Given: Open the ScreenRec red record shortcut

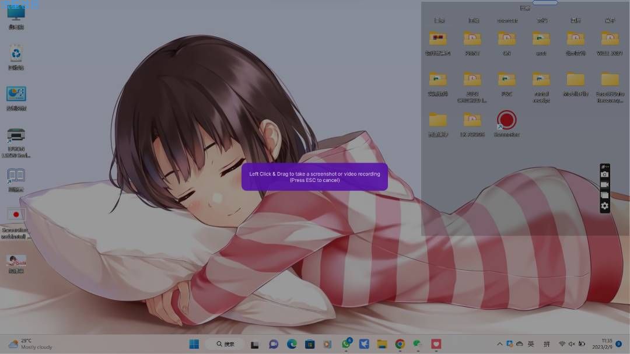Looking at the screenshot, I should (x=507, y=124).
